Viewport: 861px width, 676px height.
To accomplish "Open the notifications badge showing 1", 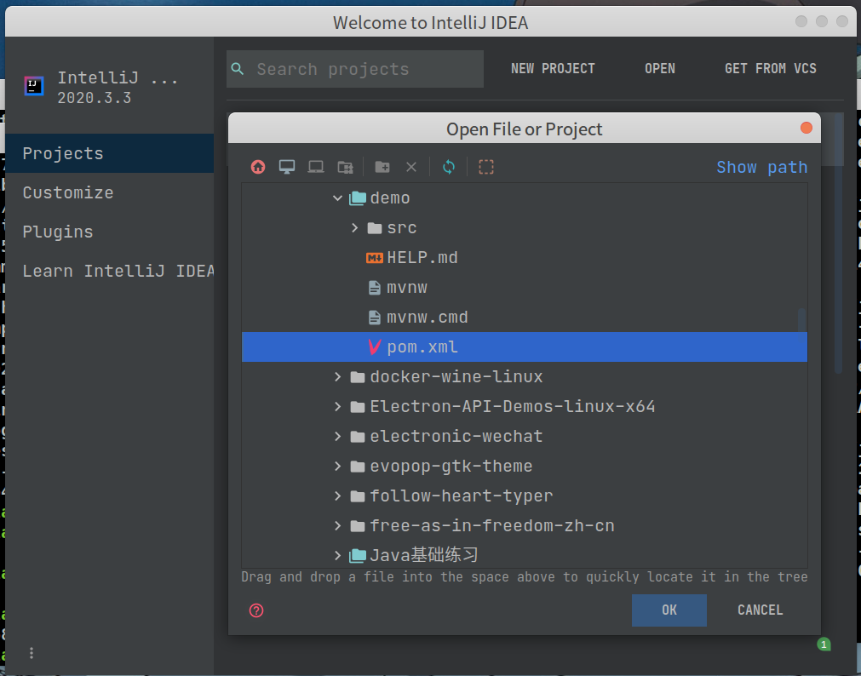I will (824, 644).
